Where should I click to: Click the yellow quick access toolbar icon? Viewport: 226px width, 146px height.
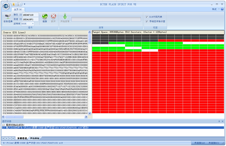pyautogui.click(x=14, y=4)
